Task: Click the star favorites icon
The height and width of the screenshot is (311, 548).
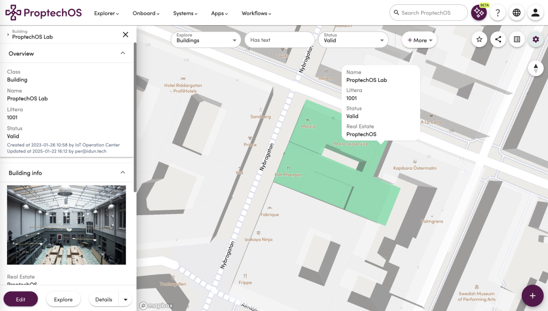Action: pyautogui.click(x=479, y=39)
